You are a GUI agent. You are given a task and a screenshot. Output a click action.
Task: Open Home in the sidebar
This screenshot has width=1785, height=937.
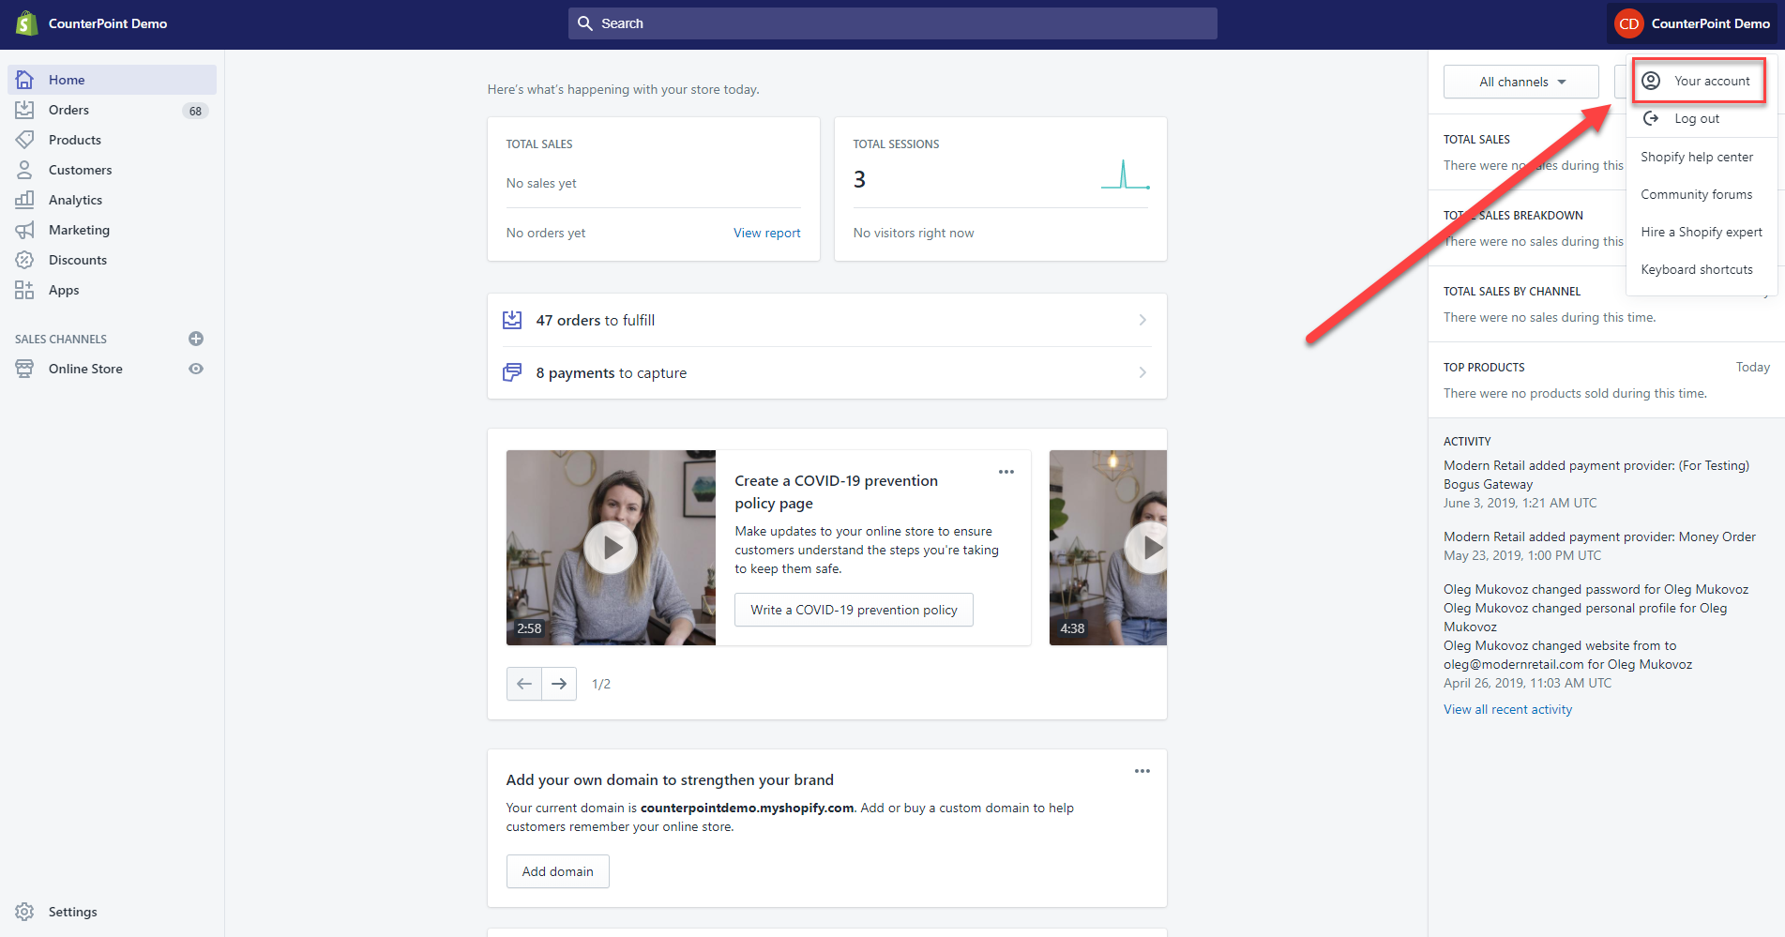coord(112,80)
